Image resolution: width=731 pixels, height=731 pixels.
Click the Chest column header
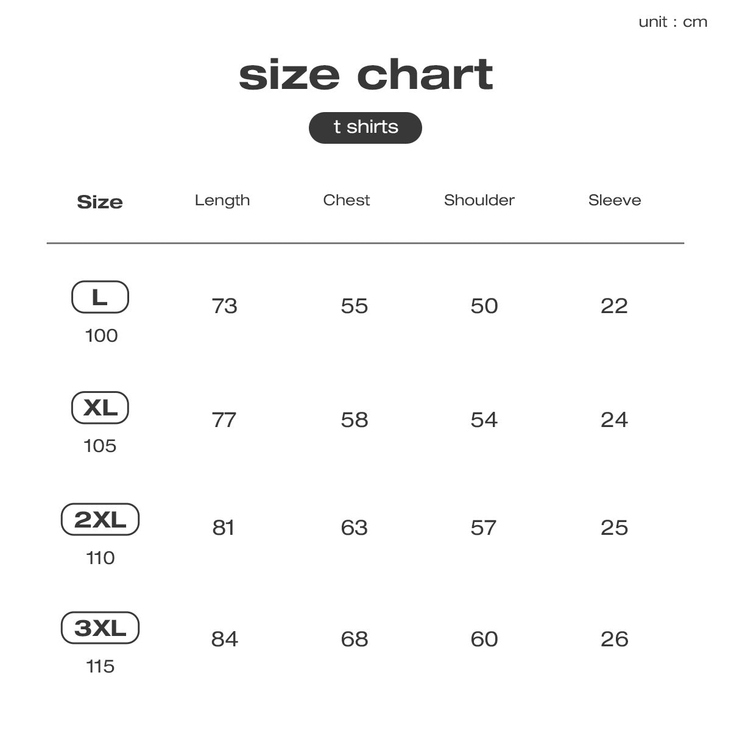click(x=346, y=200)
